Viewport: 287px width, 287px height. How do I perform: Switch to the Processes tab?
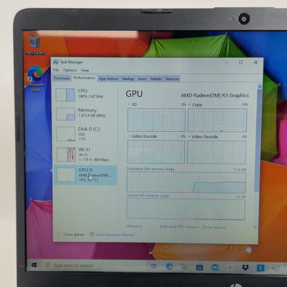61,78
